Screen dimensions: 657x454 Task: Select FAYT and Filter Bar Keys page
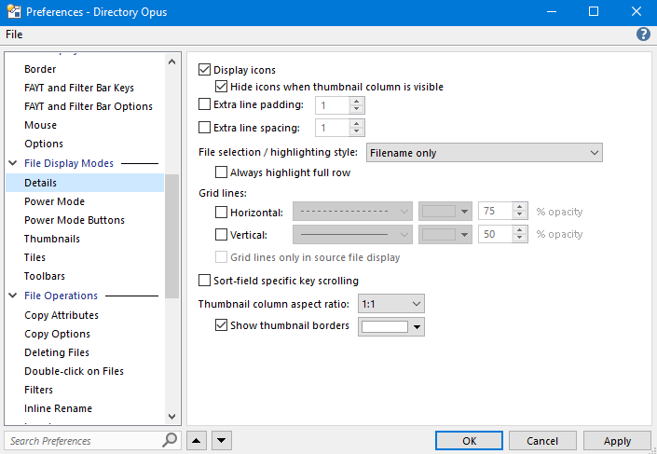79,88
